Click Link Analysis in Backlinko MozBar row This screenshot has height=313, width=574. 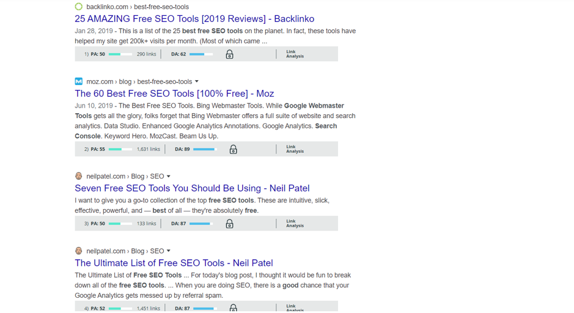pyautogui.click(x=295, y=54)
